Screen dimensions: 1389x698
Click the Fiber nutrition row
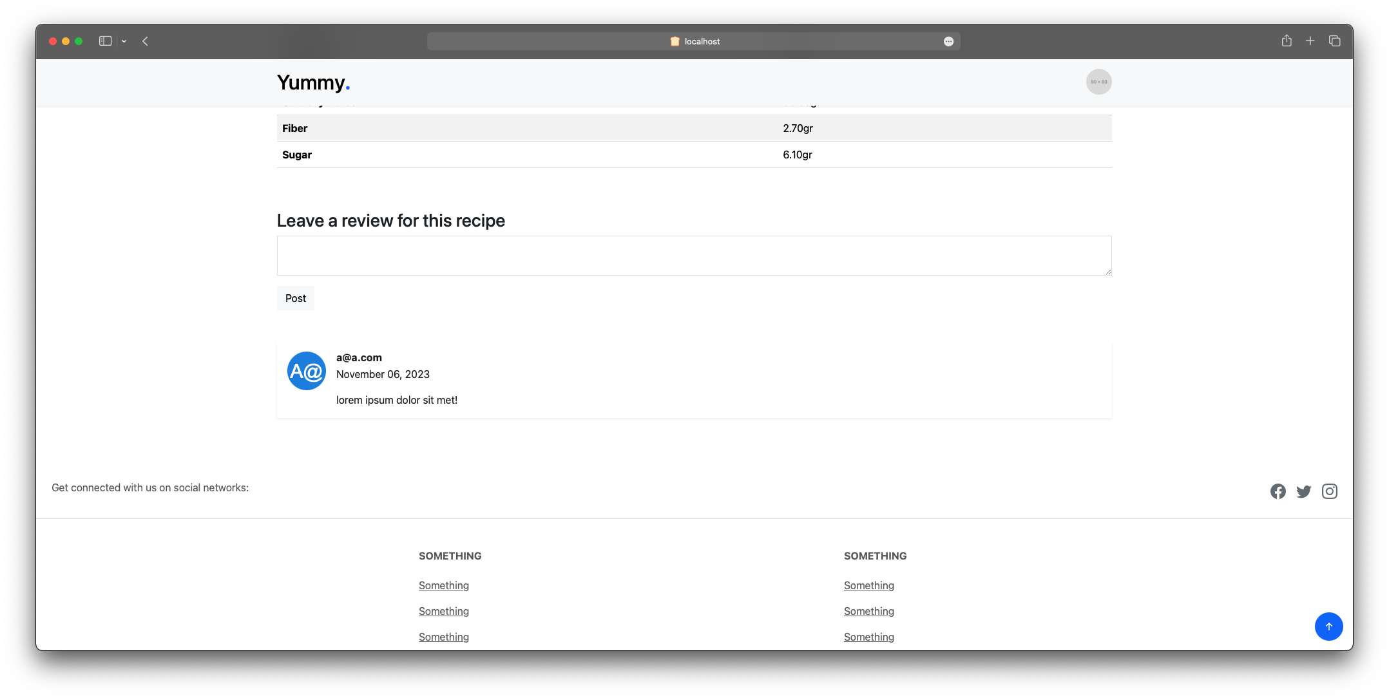tap(694, 128)
